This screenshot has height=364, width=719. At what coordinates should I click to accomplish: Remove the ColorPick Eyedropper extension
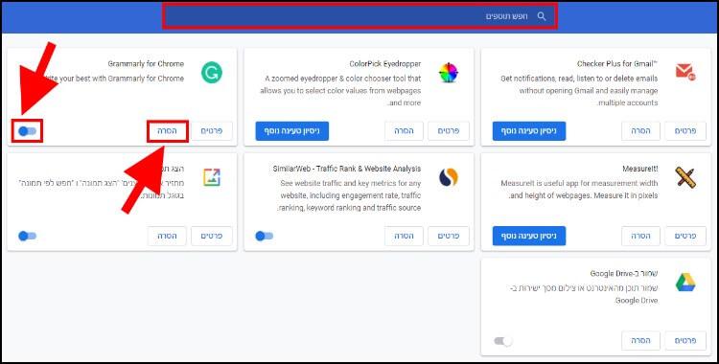click(x=404, y=131)
